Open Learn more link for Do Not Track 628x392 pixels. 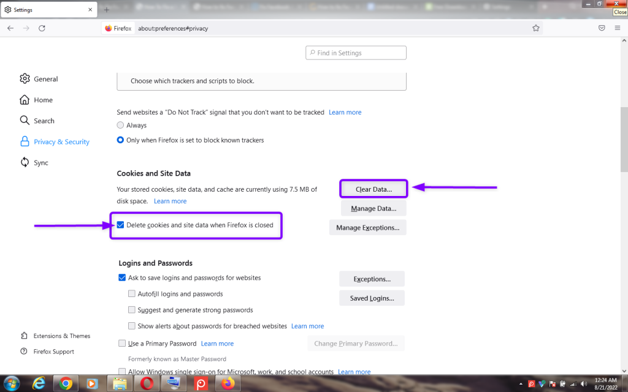[x=345, y=113]
